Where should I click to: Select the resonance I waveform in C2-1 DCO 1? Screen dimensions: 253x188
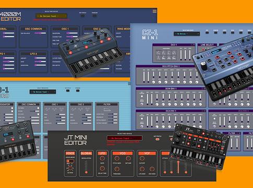pyautogui.click(x=164, y=57)
